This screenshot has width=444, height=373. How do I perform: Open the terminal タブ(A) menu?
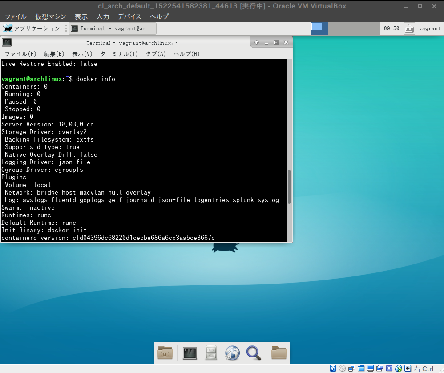155,53
